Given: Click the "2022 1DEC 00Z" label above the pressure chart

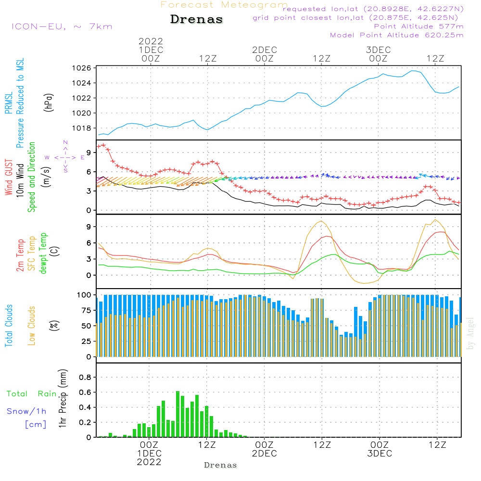Looking at the screenshot, I should click(151, 50).
